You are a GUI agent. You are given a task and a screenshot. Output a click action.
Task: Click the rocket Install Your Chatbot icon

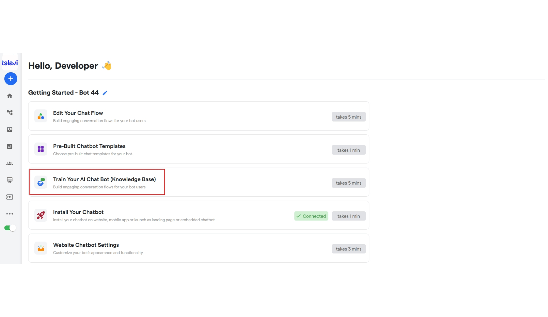pyautogui.click(x=41, y=215)
